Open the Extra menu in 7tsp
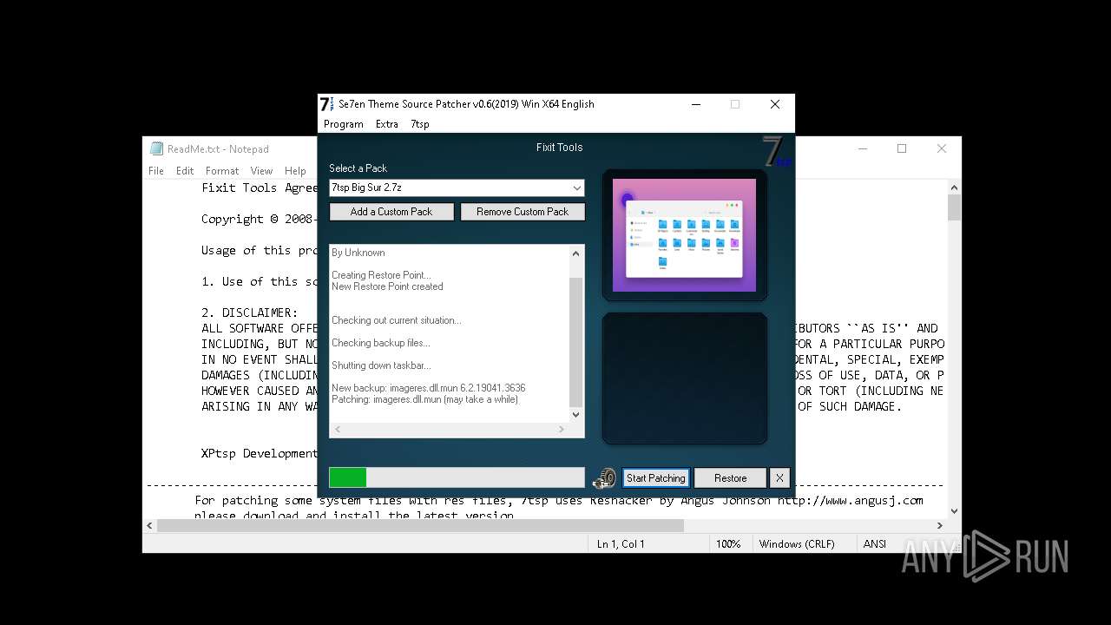The width and height of the screenshot is (1111, 625). click(x=387, y=124)
